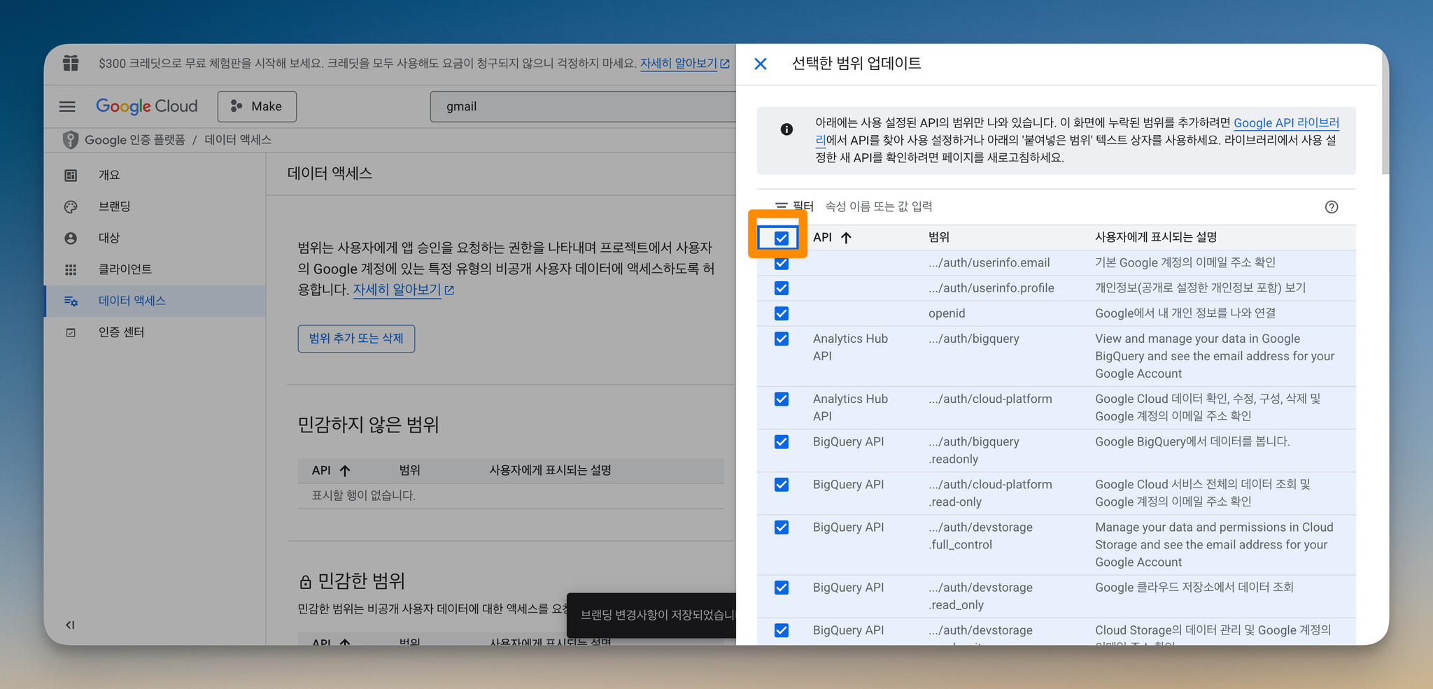Image resolution: width=1433 pixels, height=689 pixels.
Task: Click the 브랜딩 palette icon
Action: coord(71,206)
